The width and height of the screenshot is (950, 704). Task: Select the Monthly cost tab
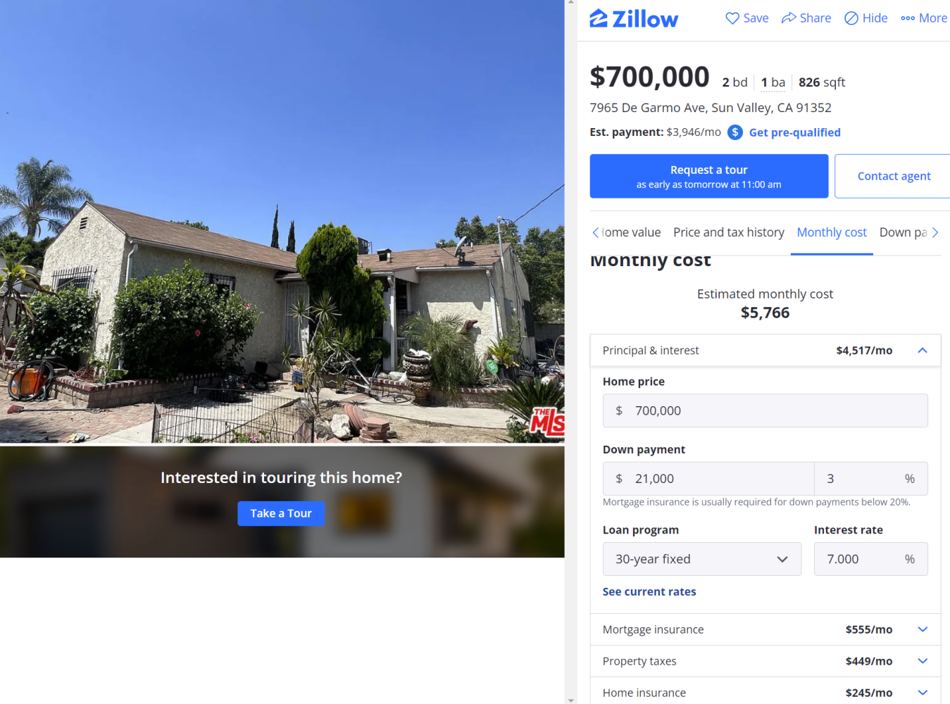[832, 232]
